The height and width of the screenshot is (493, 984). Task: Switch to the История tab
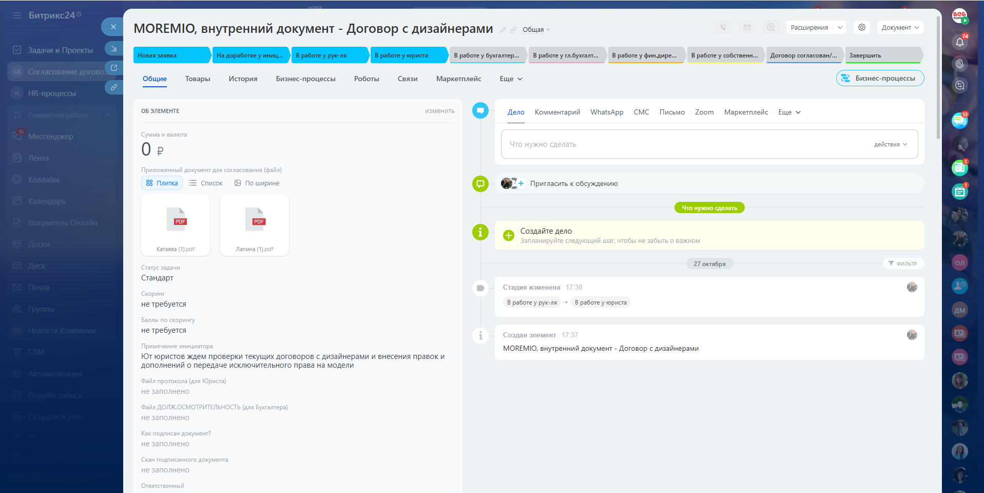[x=243, y=79]
